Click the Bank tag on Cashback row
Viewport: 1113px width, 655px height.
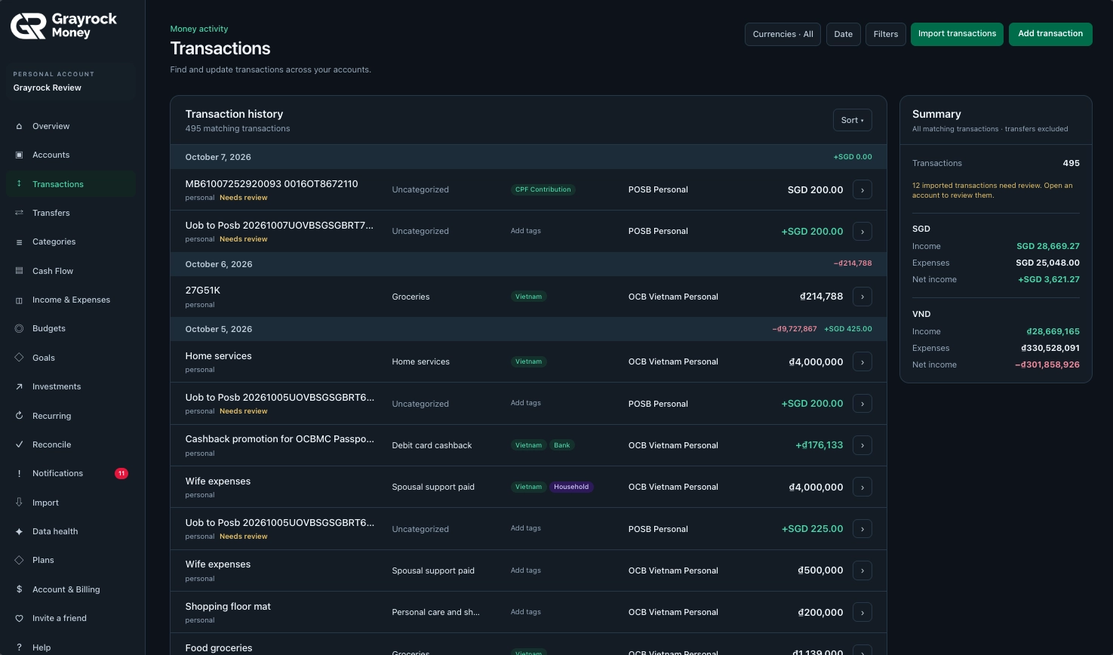coord(562,445)
